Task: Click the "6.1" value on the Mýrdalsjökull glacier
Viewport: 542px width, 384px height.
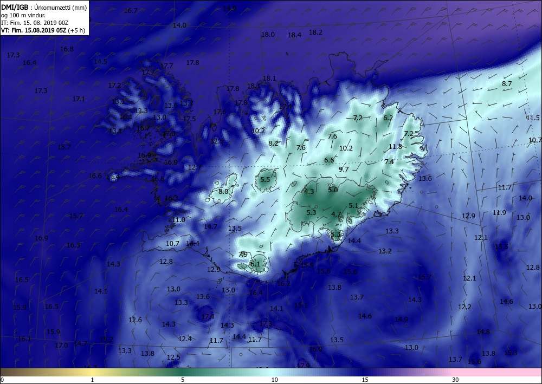Action: pos(255,264)
